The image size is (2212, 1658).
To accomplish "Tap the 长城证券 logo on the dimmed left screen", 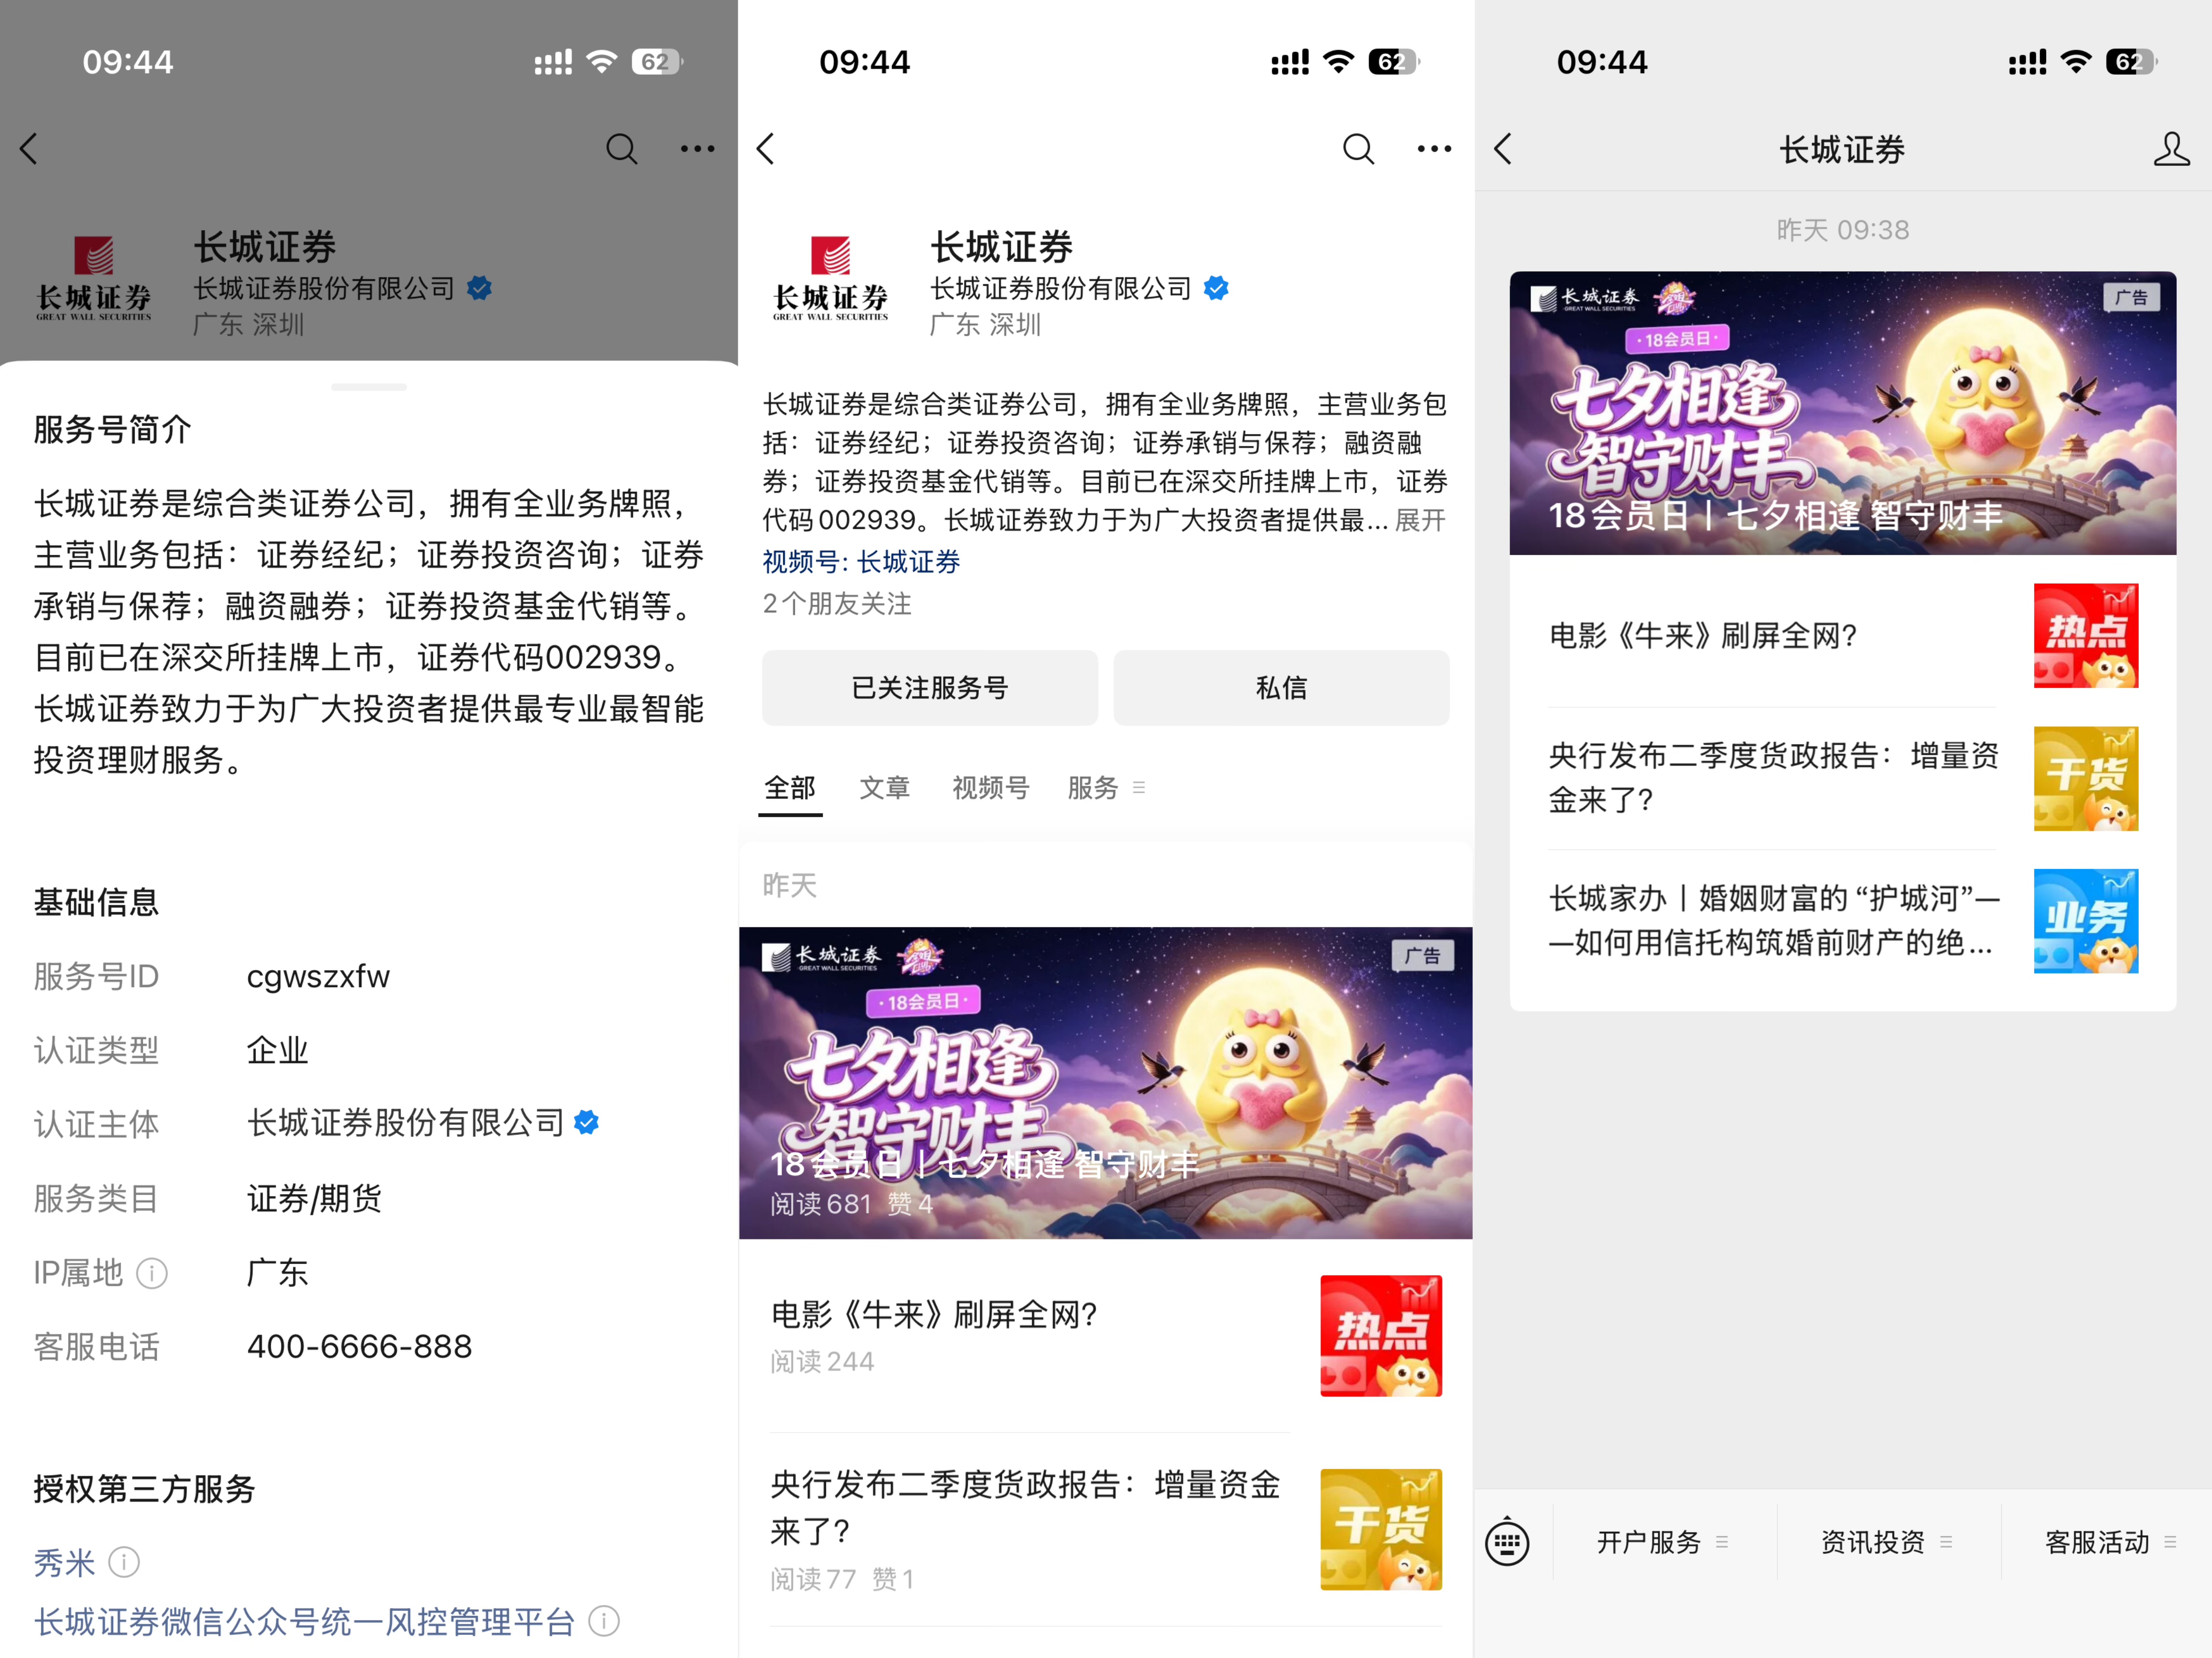I will point(94,278).
